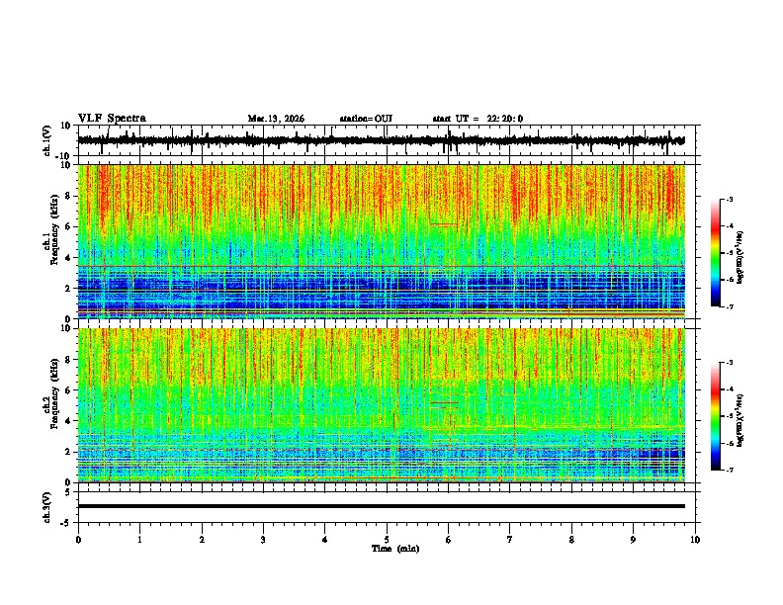Click time axis tick label "1"
Viewport: 783px width, 605px height.
[139, 540]
